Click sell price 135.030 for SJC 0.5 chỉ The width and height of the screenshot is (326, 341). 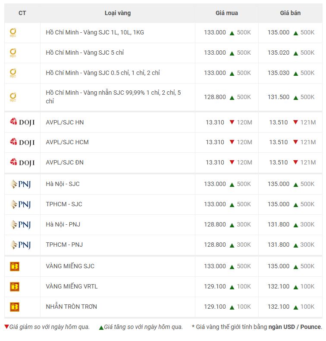(x=278, y=73)
